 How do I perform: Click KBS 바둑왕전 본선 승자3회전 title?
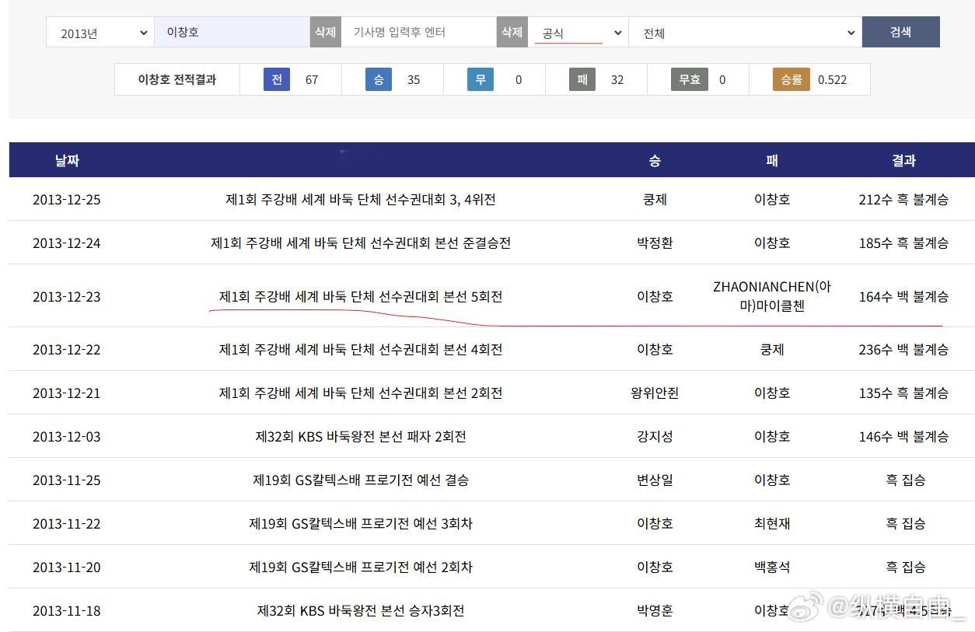(361, 611)
